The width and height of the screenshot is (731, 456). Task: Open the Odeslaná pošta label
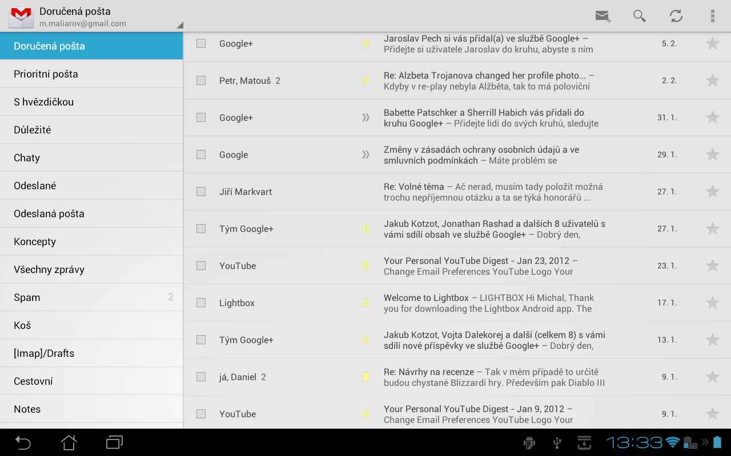tap(91, 214)
